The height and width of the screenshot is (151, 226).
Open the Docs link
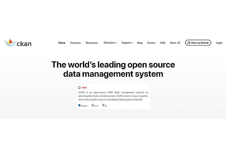point(173,43)
